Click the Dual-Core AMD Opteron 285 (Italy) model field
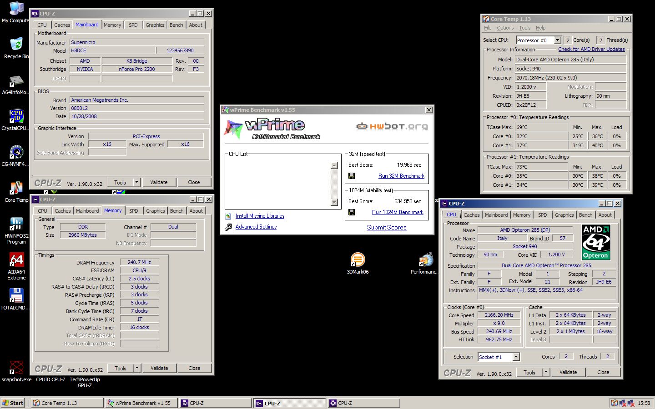 click(570, 60)
